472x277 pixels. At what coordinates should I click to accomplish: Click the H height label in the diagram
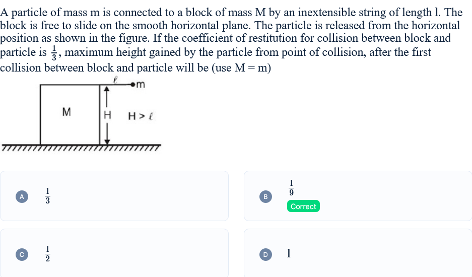tap(107, 115)
